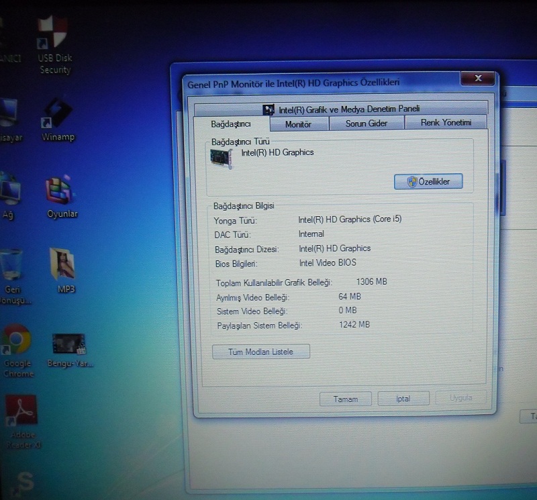This screenshot has width=537, height=500.
Task: Cancel with the İptal button
Action: (403, 399)
